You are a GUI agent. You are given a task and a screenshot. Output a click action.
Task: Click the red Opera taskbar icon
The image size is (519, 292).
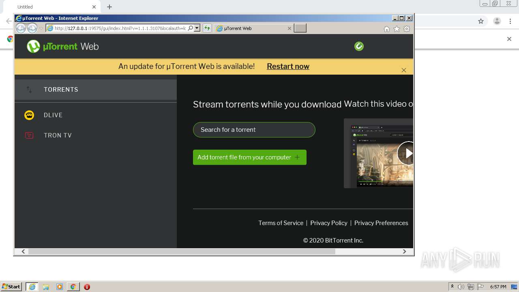pos(87,287)
